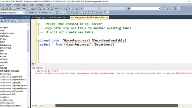Open Find in Files icon
The image size is (192, 108).
pyautogui.click(x=128, y=9)
